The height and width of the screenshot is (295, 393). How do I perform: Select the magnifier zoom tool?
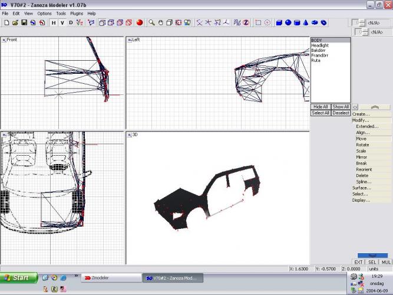click(151, 23)
